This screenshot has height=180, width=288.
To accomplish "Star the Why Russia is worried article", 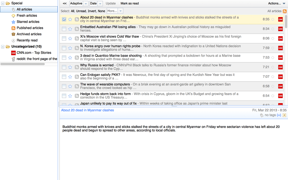I will pos(70,67).
